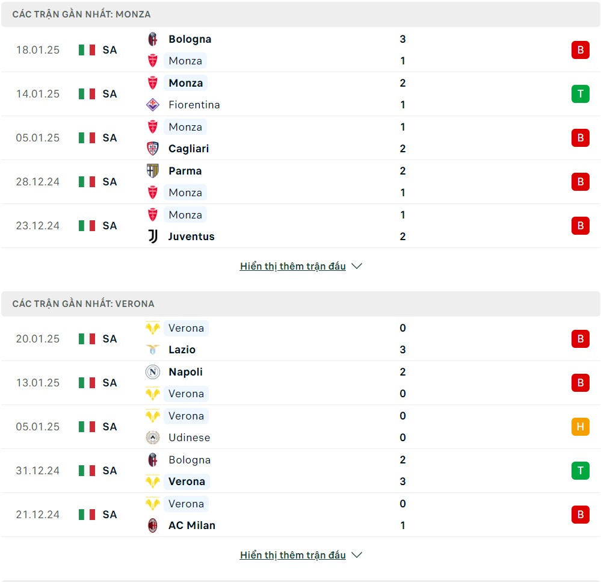
Task: Click the Napoli club crest icon
Action: click(x=153, y=372)
